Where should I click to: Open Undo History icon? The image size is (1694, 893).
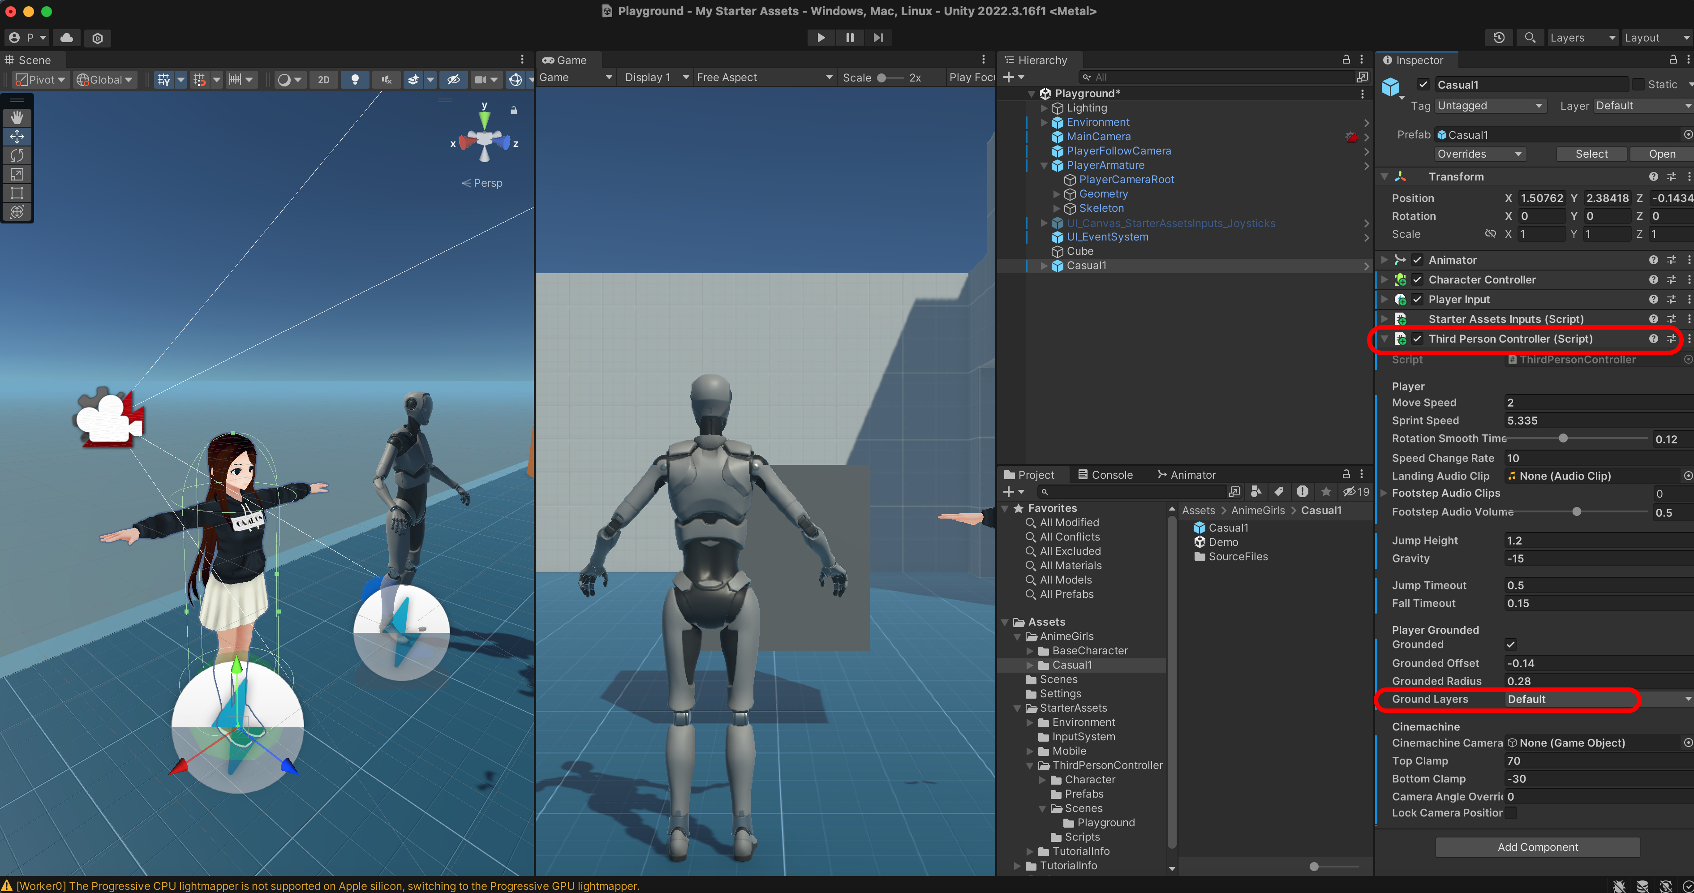[1499, 38]
